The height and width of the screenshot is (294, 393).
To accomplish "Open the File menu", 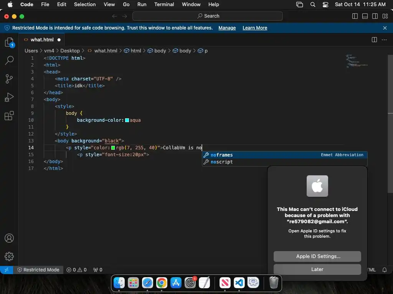I will [x=45, y=5].
